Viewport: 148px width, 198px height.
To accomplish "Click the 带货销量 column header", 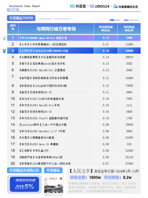I will [x=129, y=29].
